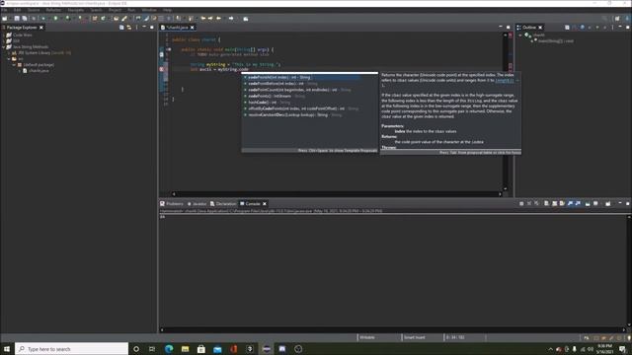The width and height of the screenshot is (632, 355).
Task: Click the Clear Console icon
Action: click(x=546, y=204)
